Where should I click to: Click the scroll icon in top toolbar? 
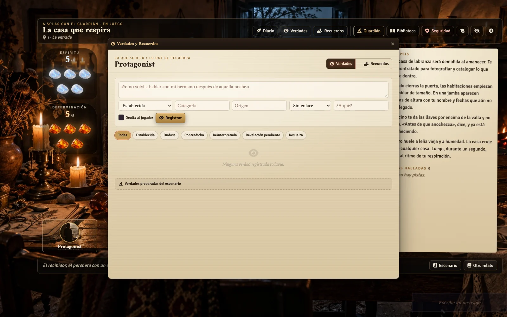(462, 31)
